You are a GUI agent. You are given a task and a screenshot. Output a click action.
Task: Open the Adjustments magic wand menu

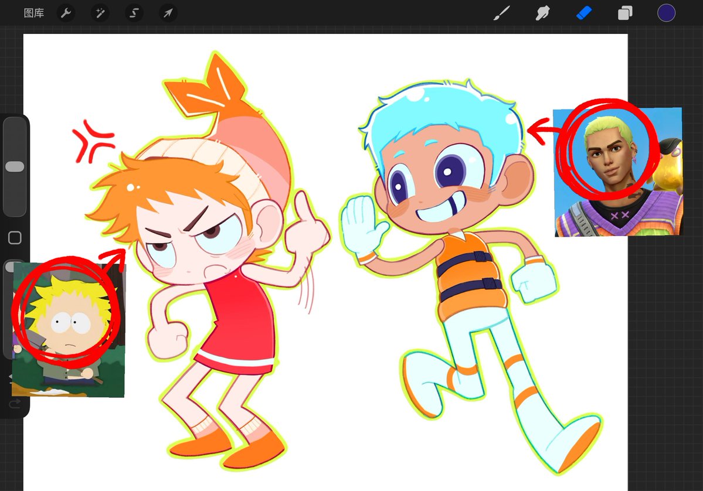point(100,13)
